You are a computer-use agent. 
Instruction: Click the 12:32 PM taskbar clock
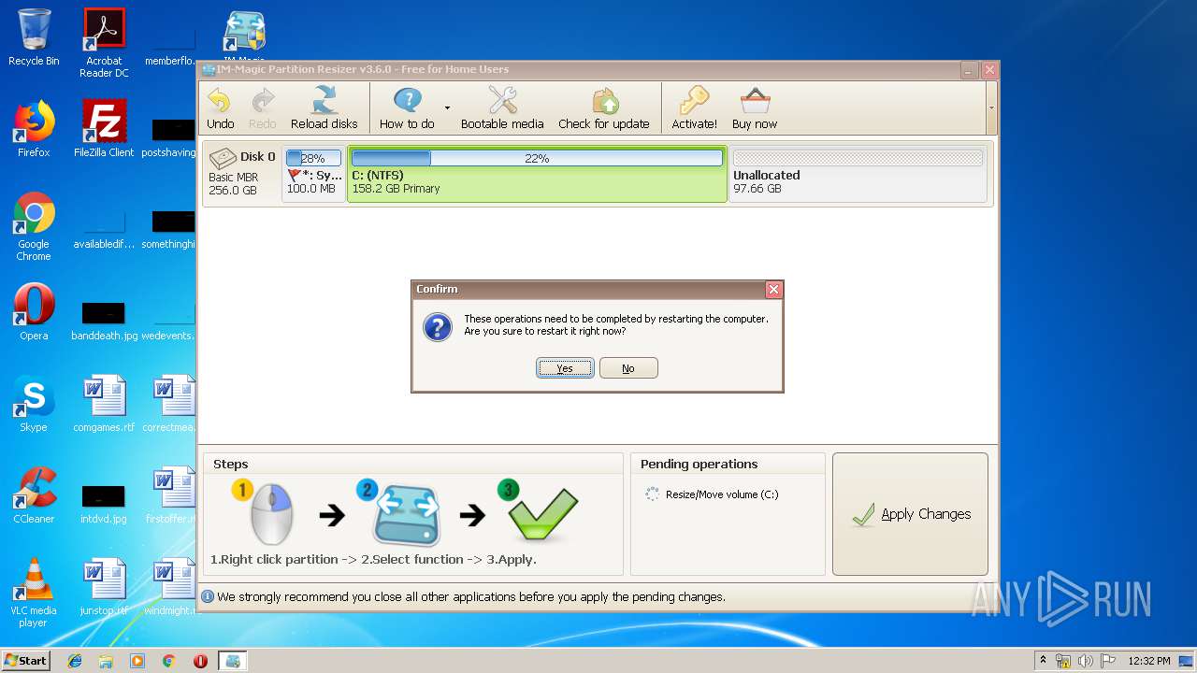[1148, 661]
